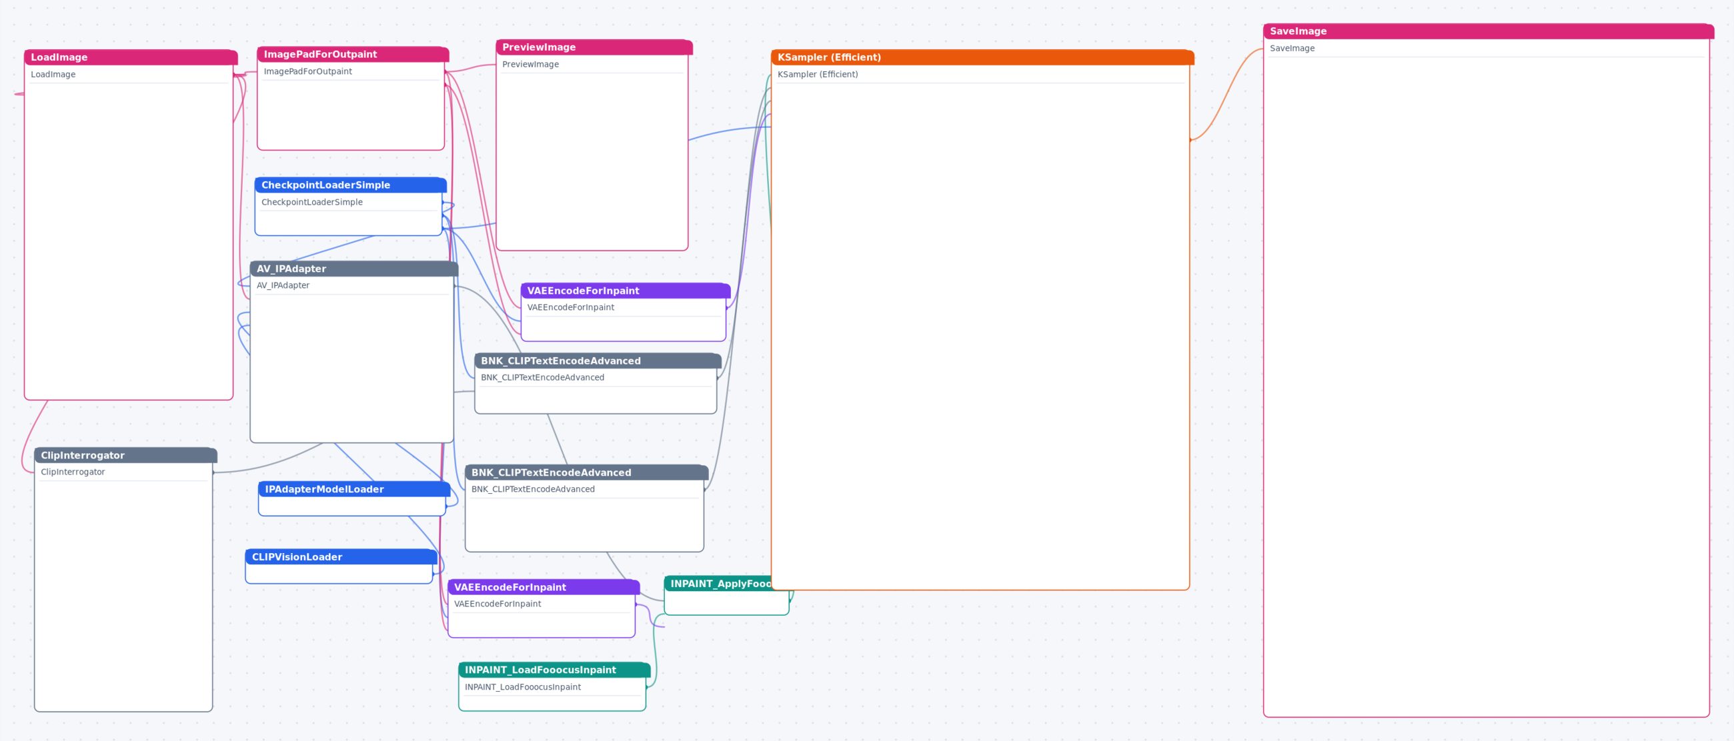Select the PreviewImage node header

[594, 47]
